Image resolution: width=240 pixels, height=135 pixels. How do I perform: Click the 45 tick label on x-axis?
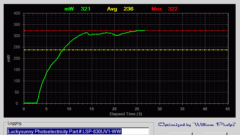(x=228, y=109)
